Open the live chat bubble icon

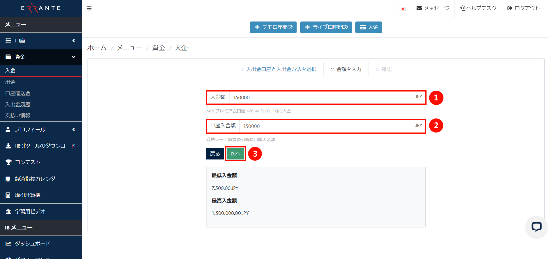[536, 227]
